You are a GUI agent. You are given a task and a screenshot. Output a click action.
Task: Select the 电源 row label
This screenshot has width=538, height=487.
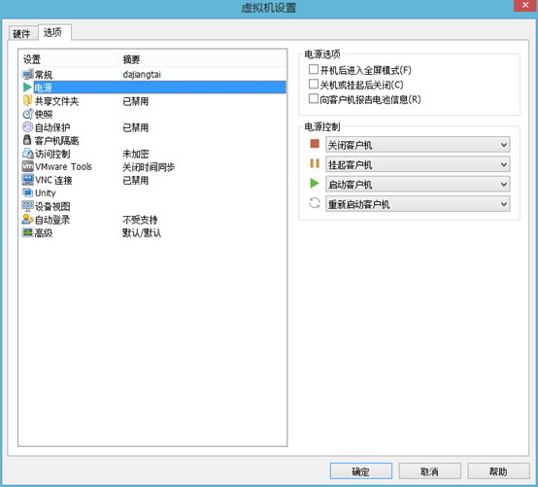[44, 87]
